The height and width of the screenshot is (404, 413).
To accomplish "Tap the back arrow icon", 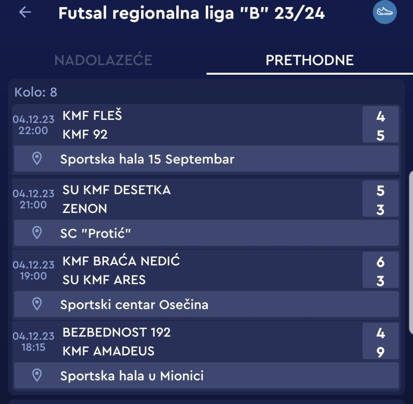I will pos(25,13).
